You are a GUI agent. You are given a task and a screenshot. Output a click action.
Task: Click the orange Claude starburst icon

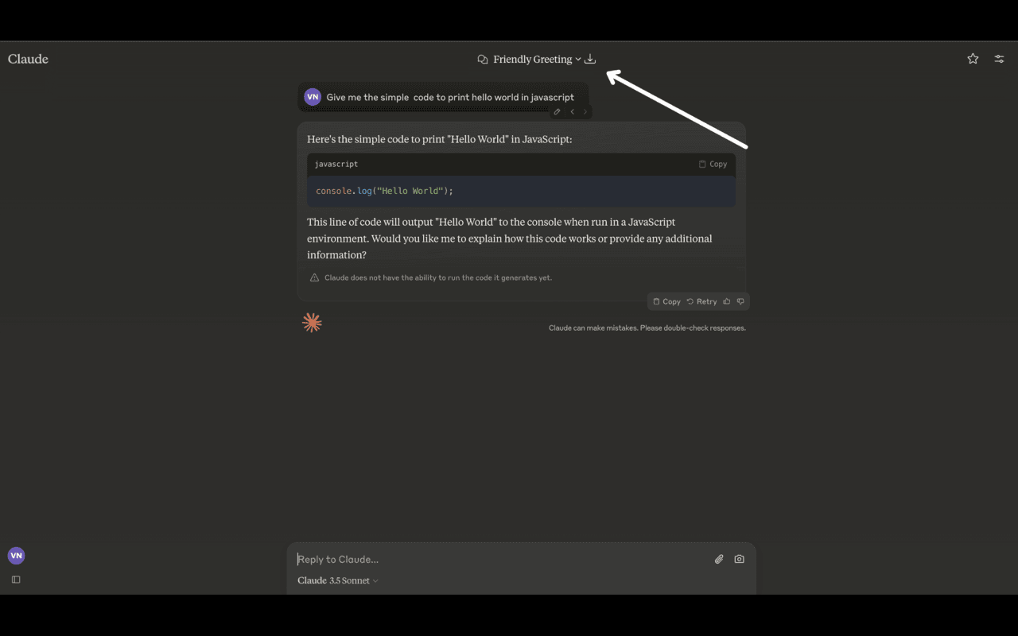point(312,322)
